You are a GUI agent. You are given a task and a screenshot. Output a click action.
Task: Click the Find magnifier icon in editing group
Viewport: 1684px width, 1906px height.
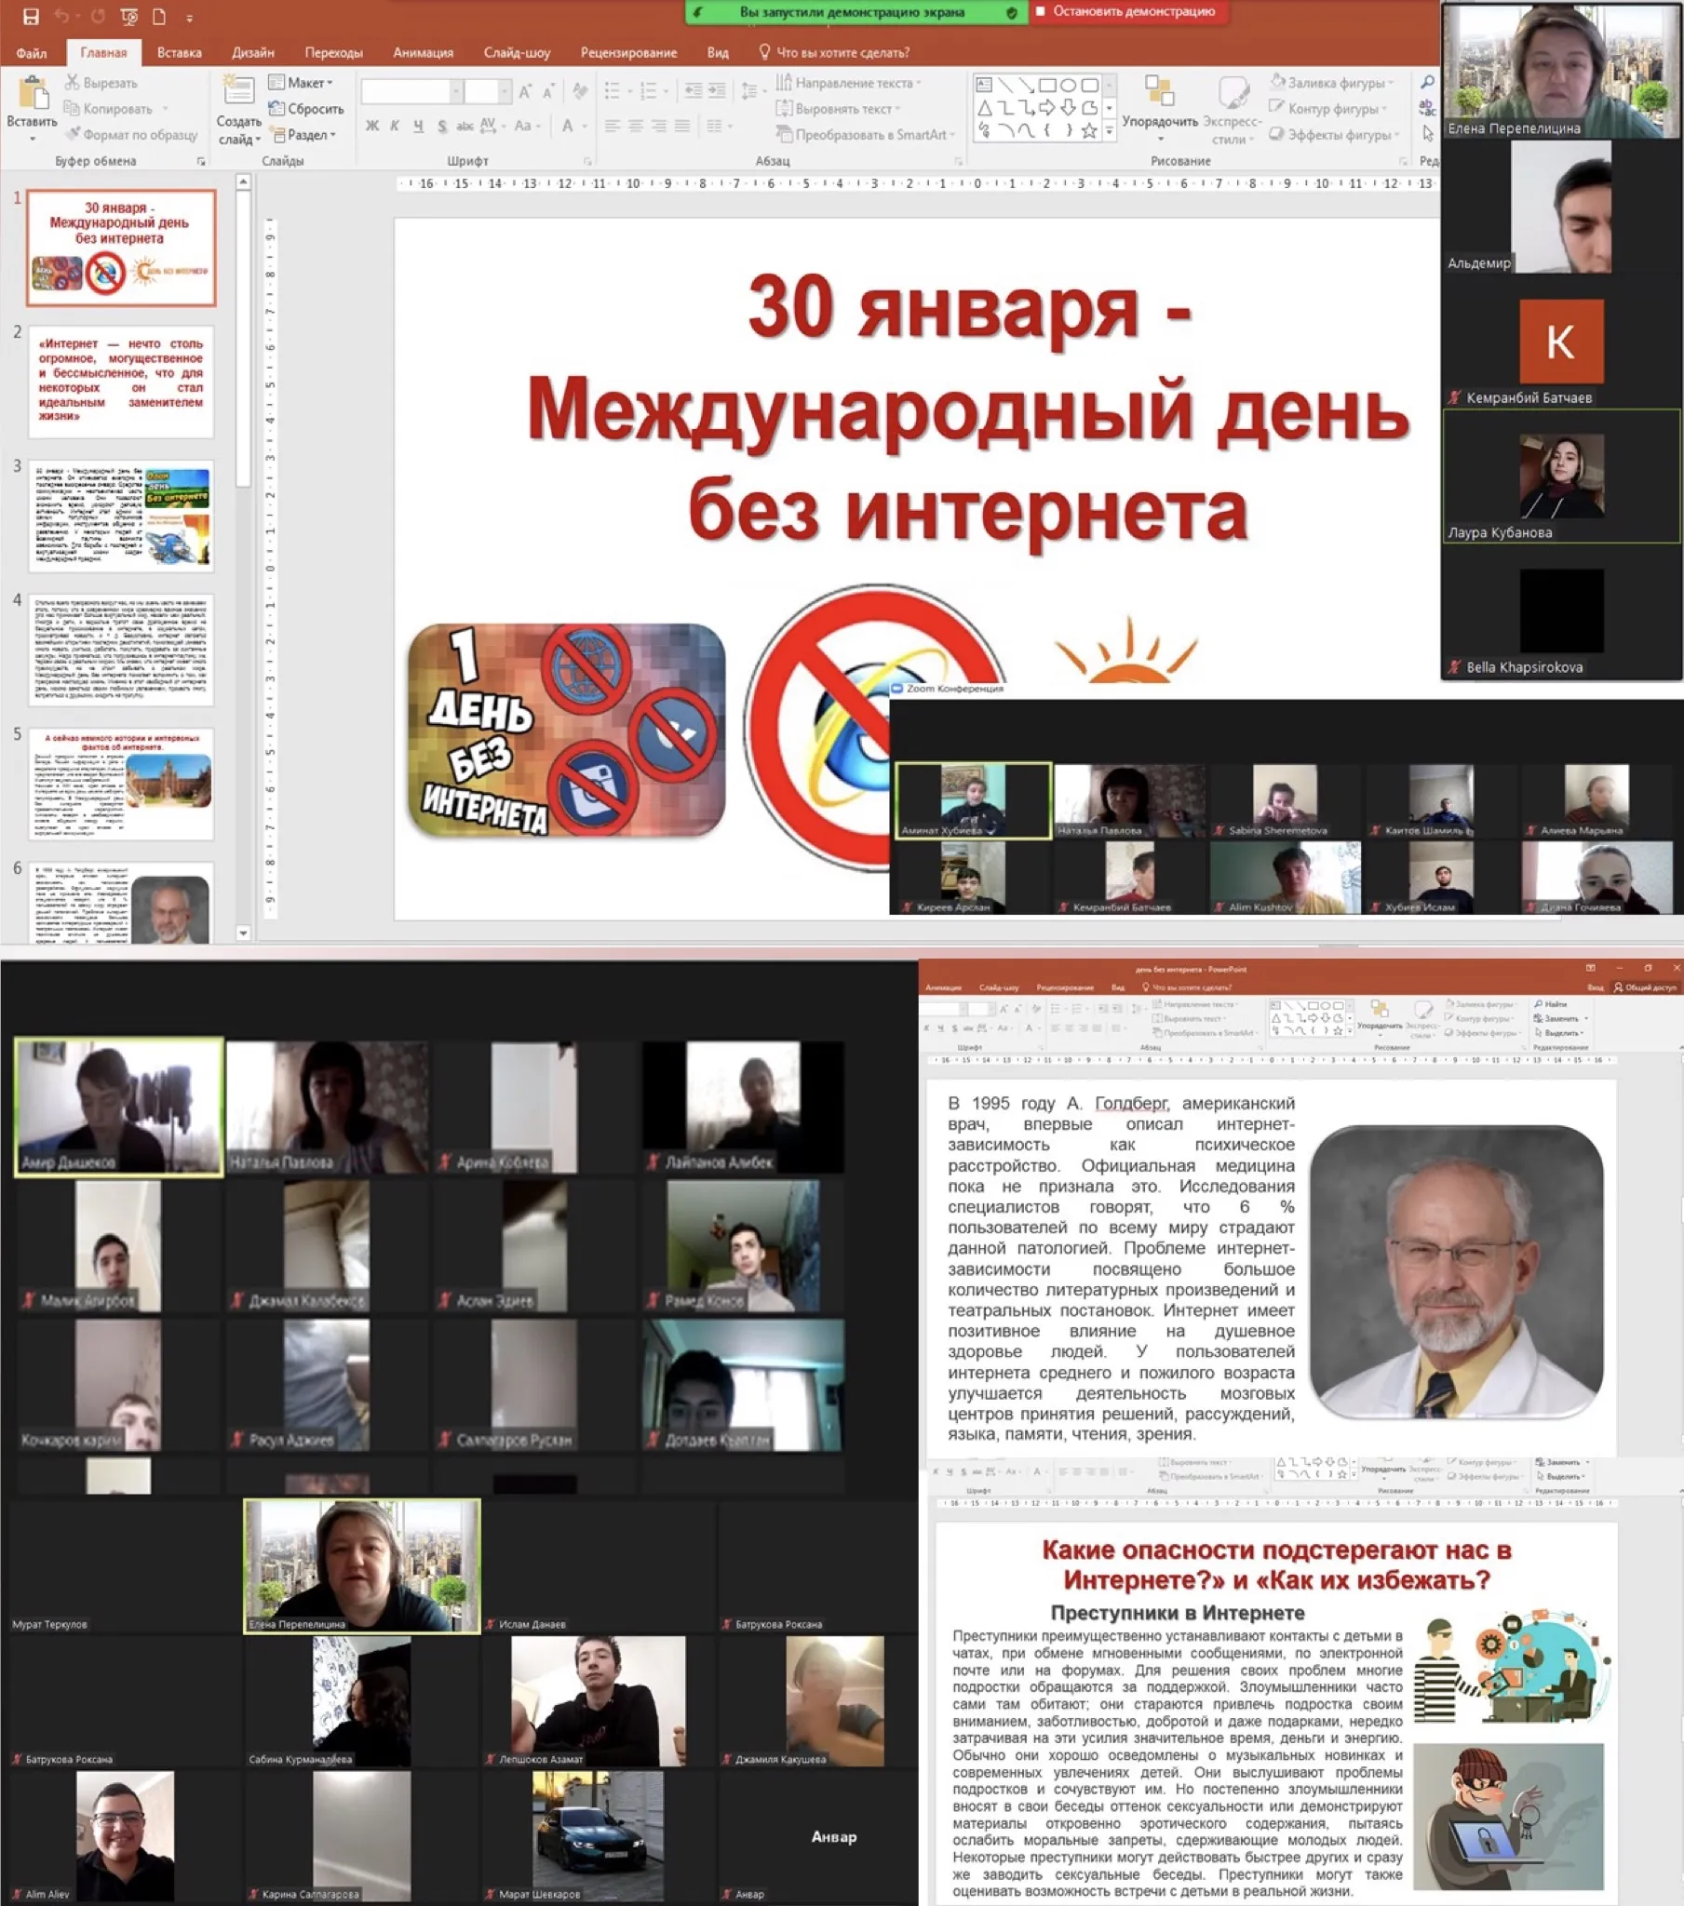point(1427,83)
